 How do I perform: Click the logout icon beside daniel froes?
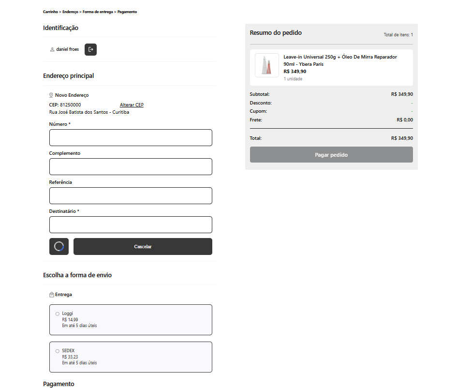(90, 49)
